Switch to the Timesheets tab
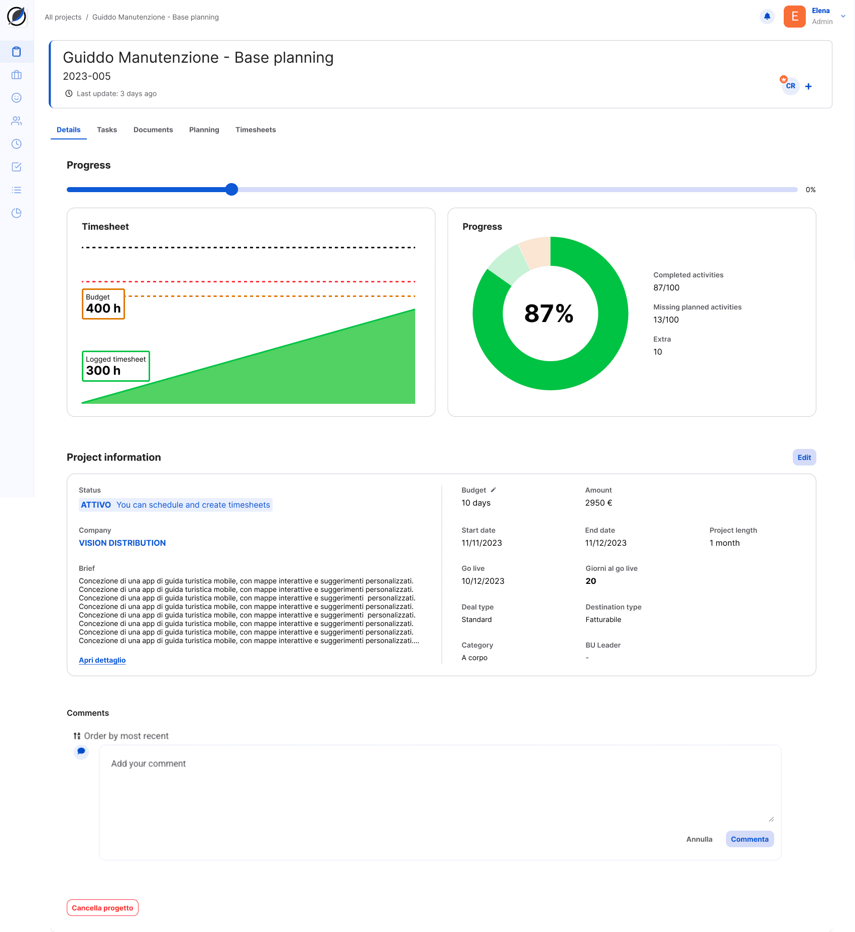 click(x=256, y=129)
